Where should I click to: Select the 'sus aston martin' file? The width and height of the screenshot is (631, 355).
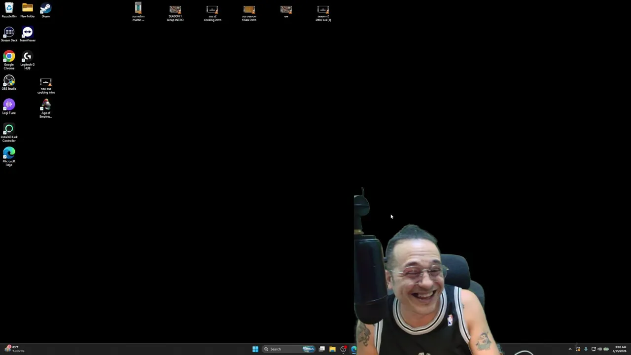pyautogui.click(x=138, y=12)
